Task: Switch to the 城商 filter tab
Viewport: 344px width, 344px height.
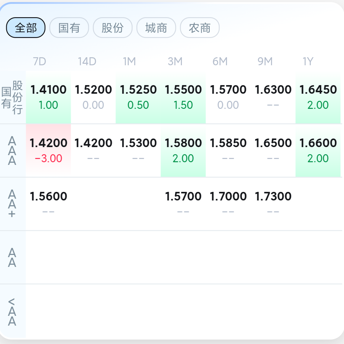Action: [156, 28]
